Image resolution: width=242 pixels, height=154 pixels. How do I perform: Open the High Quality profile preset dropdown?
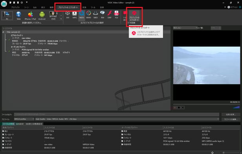tap(127, 119)
